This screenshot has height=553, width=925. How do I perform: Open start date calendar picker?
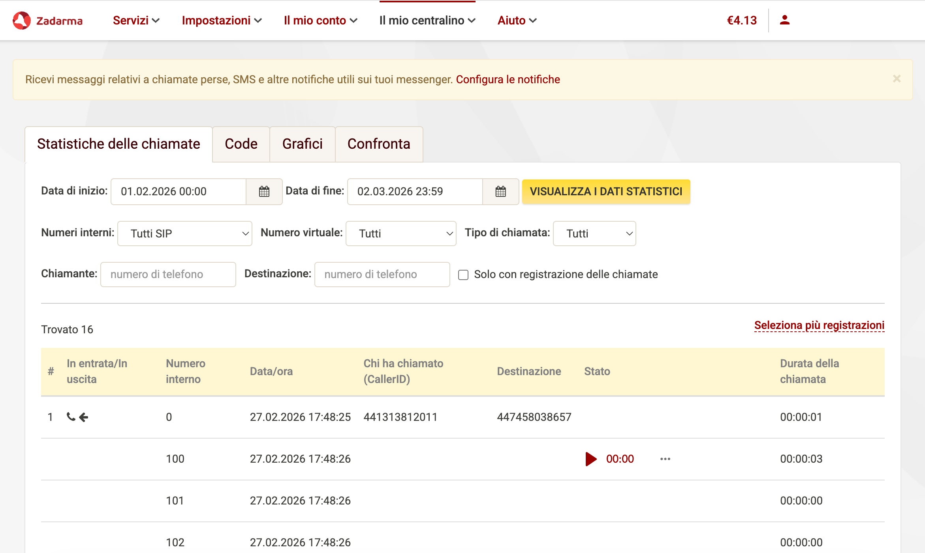(264, 192)
